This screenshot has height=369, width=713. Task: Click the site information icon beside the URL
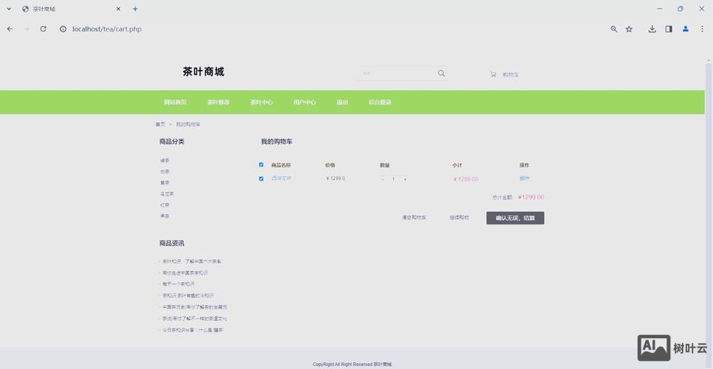pos(63,29)
